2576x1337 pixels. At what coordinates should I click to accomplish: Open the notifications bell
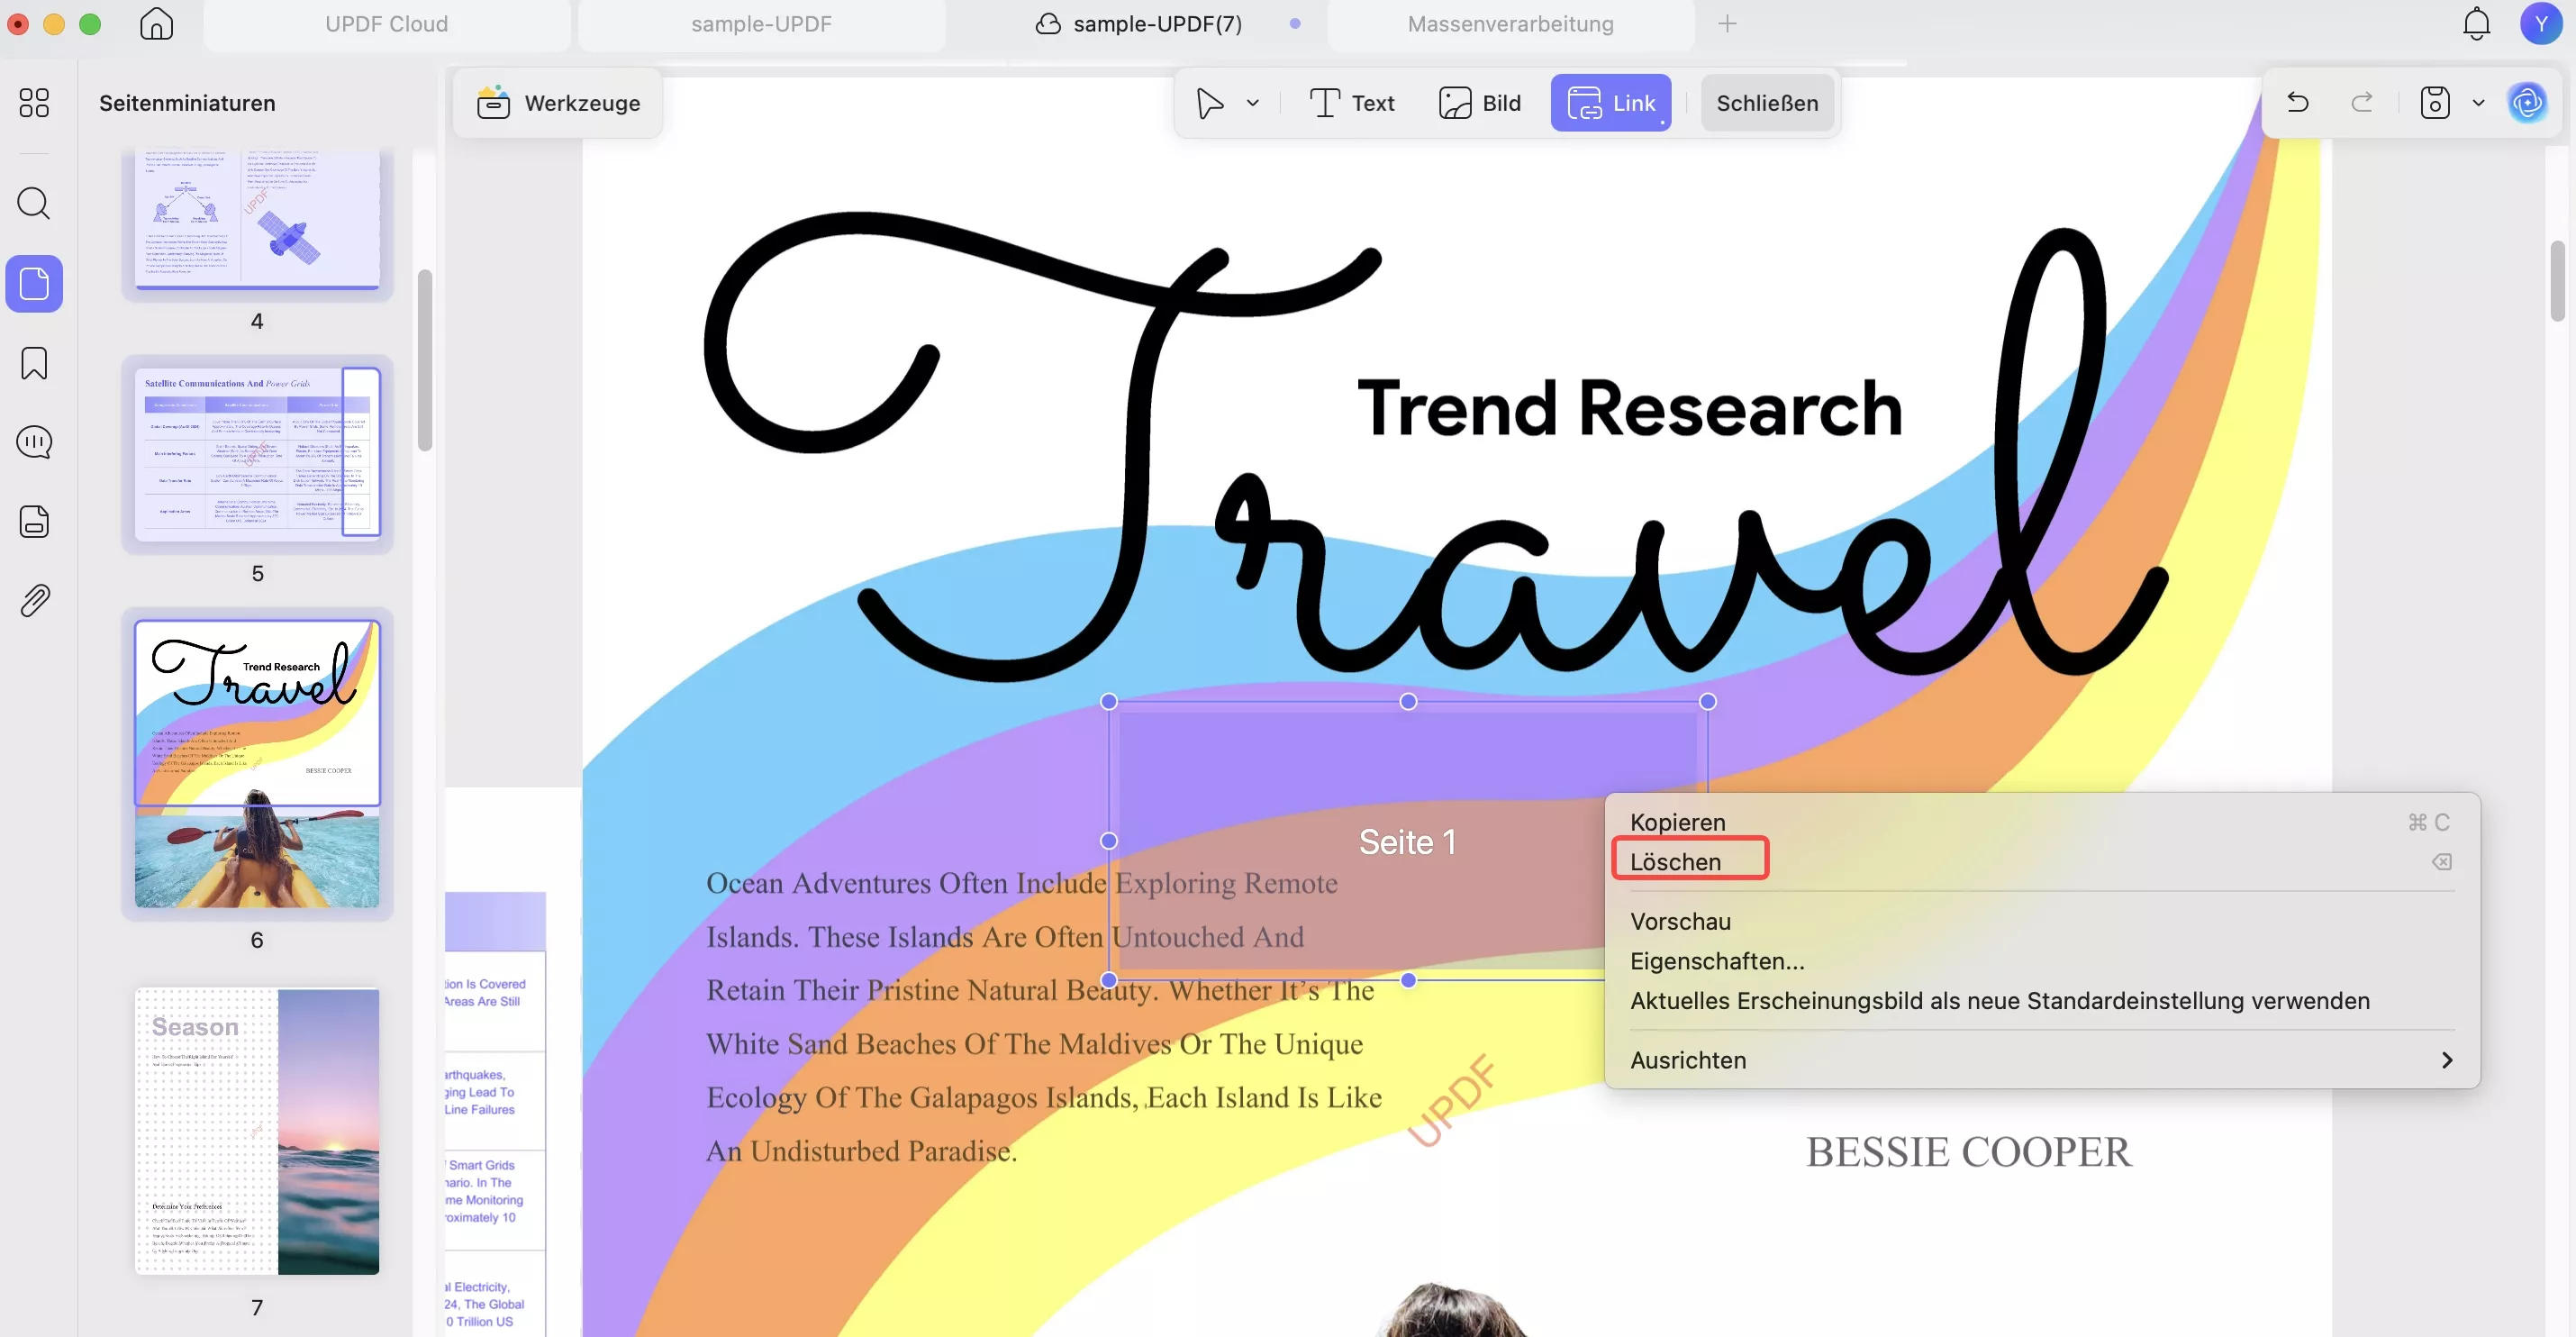(2476, 24)
